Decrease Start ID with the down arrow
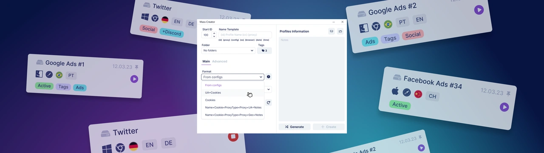Screen dimensions: 544x153 214,37
